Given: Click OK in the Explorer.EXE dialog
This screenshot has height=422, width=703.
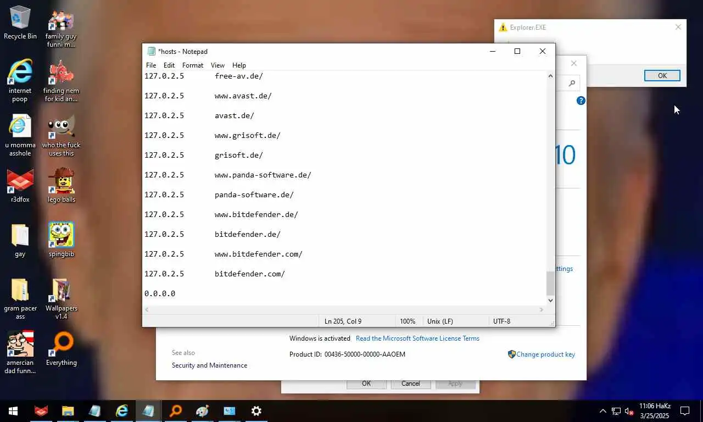Looking at the screenshot, I should [662, 76].
